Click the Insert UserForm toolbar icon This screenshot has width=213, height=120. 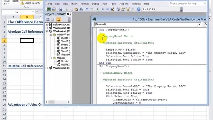click(x=54, y=9)
